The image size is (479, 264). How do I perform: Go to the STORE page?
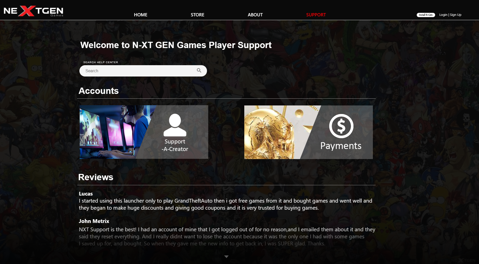[197, 15]
